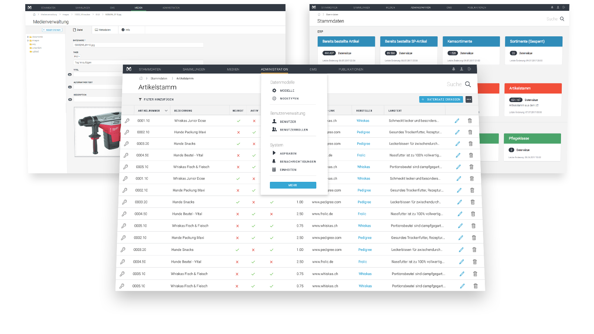Image resolution: width=594 pixels, height=334 pixels.
Task: Toggle the Neuheit checkmark for article 0001.10
Action: (x=238, y=120)
